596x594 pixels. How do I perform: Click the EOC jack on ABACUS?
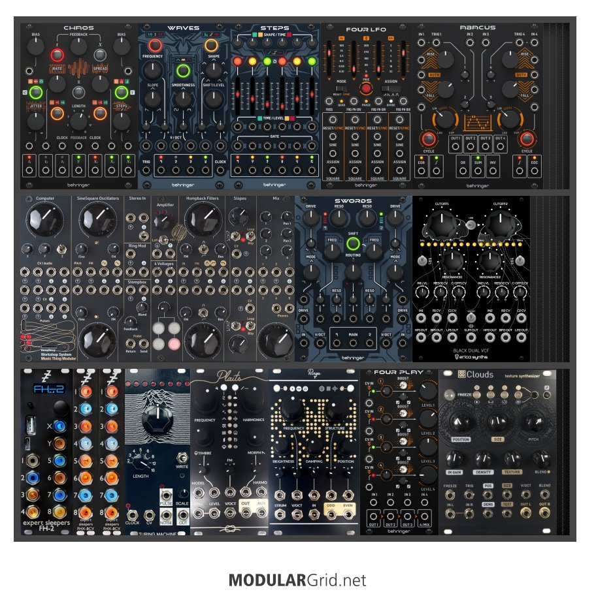[534, 171]
